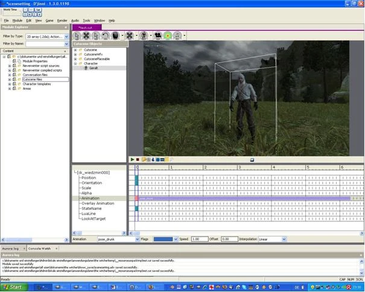Play the cutscene timeline
This screenshot has height=292, width=365.
(132, 159)
